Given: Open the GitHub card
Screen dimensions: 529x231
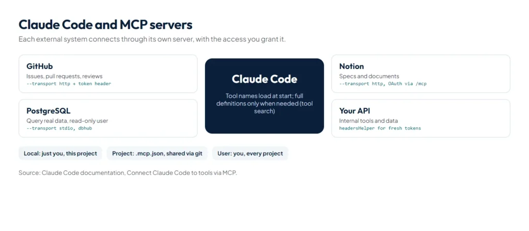Looking at the screenshot, I should [x=108, y=74].
